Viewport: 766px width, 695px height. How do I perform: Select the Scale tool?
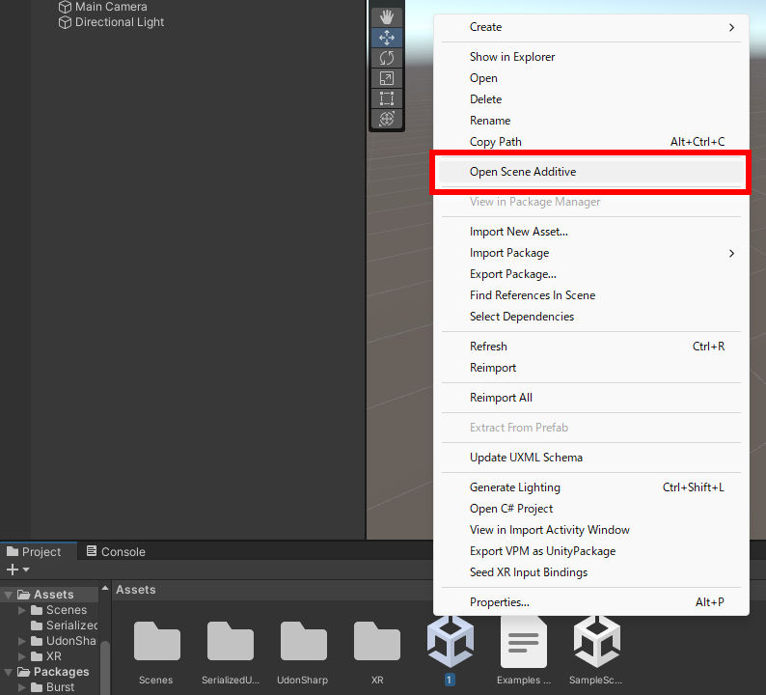click(x=387, y=78)
